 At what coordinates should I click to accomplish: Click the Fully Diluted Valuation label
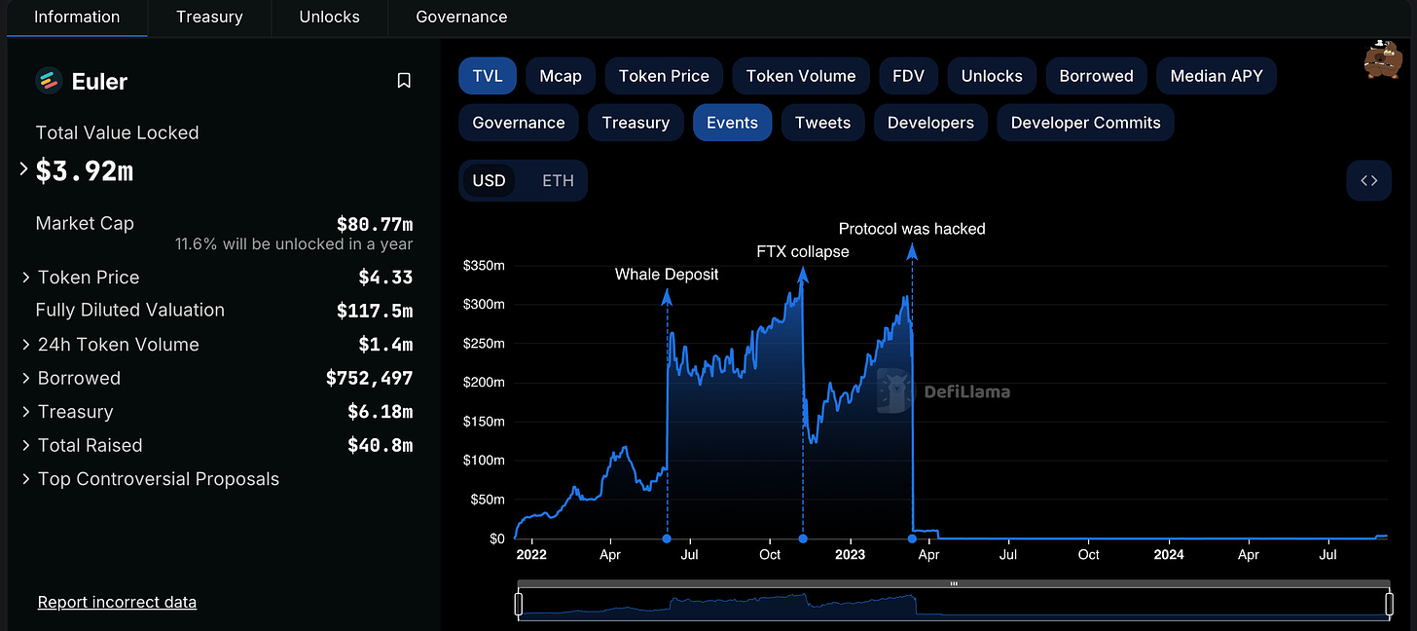130,310
